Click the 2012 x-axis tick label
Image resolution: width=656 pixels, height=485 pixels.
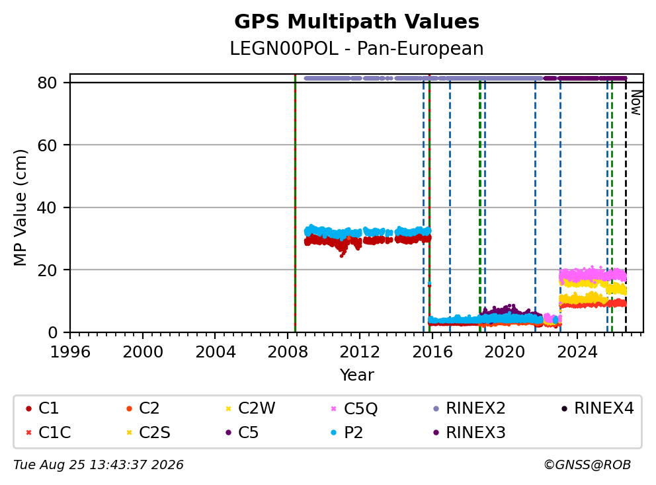pos(360,352)
